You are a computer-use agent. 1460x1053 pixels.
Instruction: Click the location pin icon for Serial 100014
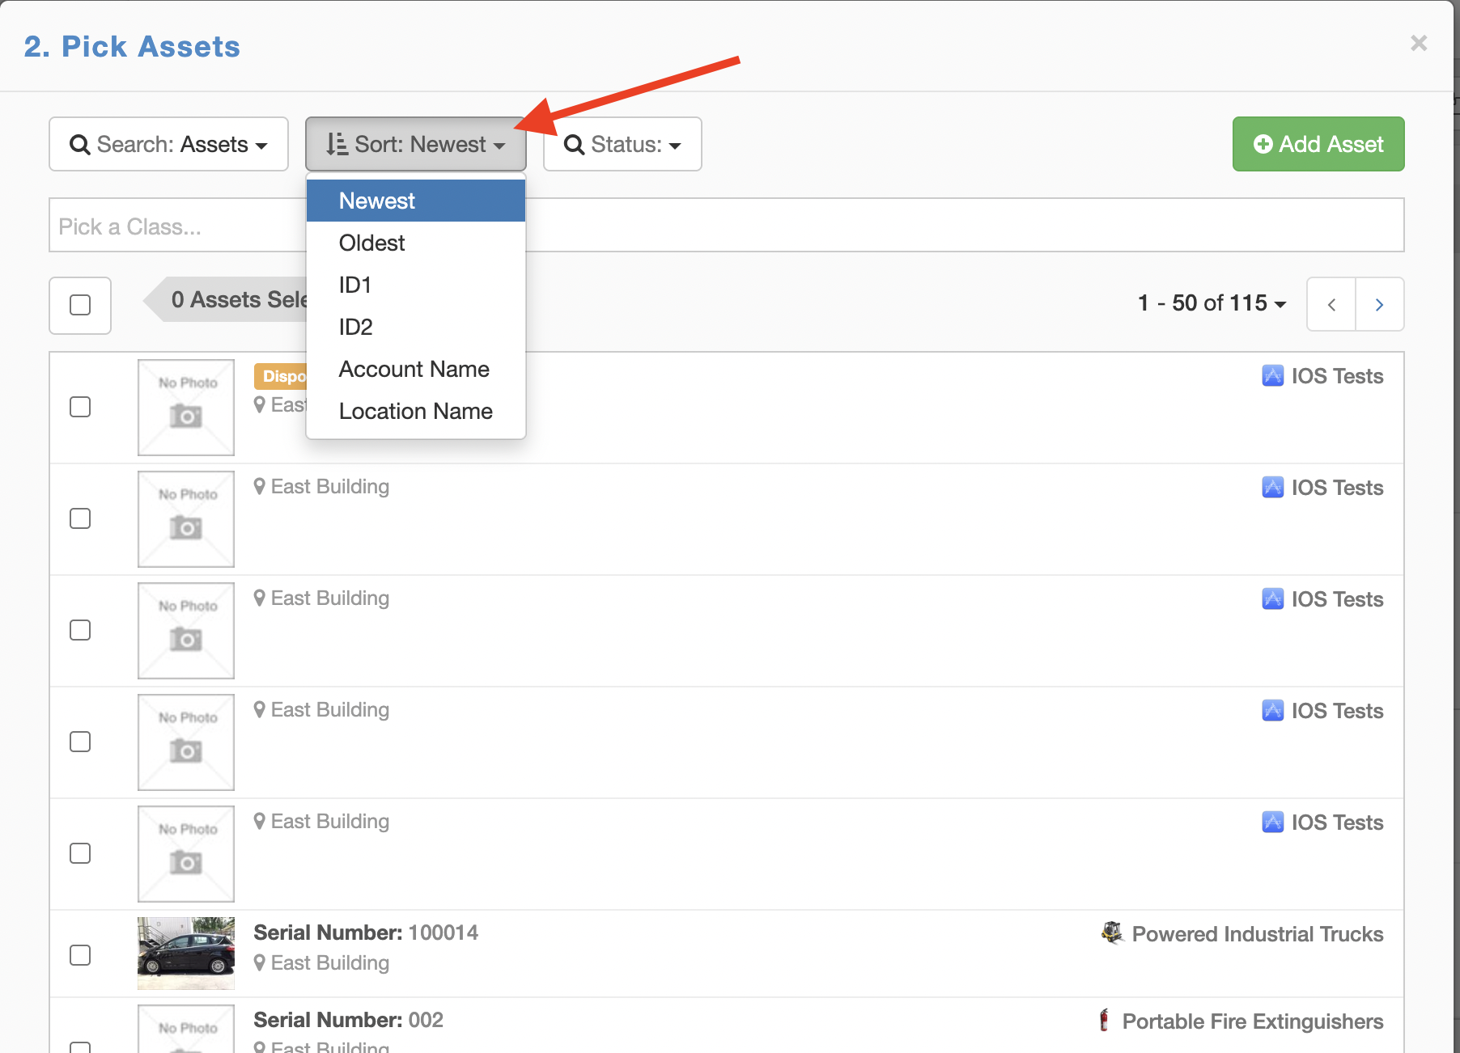pyautogui.click(x=260, y=962)
